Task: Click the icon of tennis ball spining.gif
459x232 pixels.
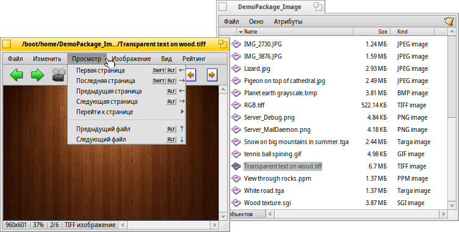Action: [236, 154]
